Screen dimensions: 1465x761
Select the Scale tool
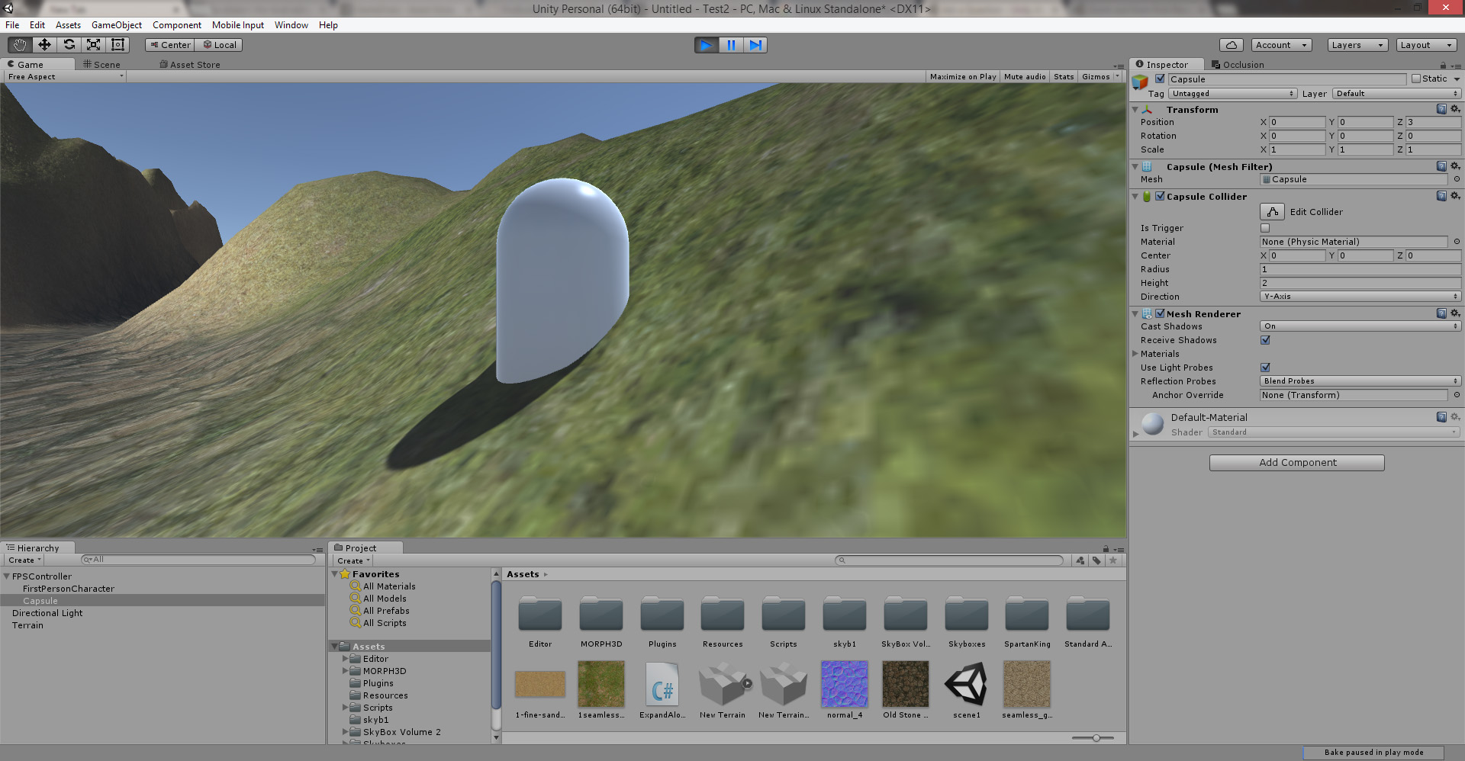pos(93,45)
